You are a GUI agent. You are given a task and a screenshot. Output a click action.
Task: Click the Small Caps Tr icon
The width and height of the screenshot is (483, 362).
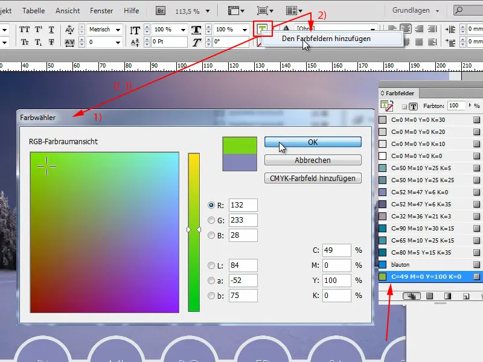point(25,42)
